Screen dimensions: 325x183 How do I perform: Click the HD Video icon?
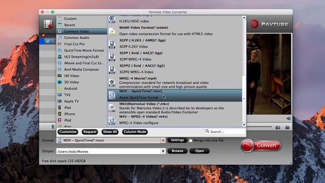point(60,76)
